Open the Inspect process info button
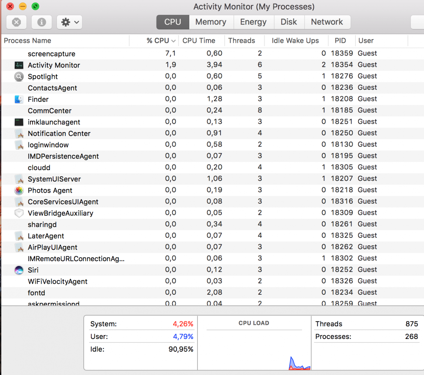The width and height of the screenshot is (424, 375). pyautogui.click(x=42, y=22)
